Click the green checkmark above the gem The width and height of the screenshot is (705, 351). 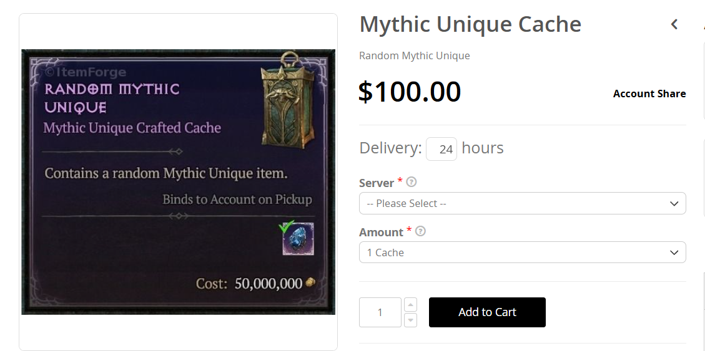[287, 226]
